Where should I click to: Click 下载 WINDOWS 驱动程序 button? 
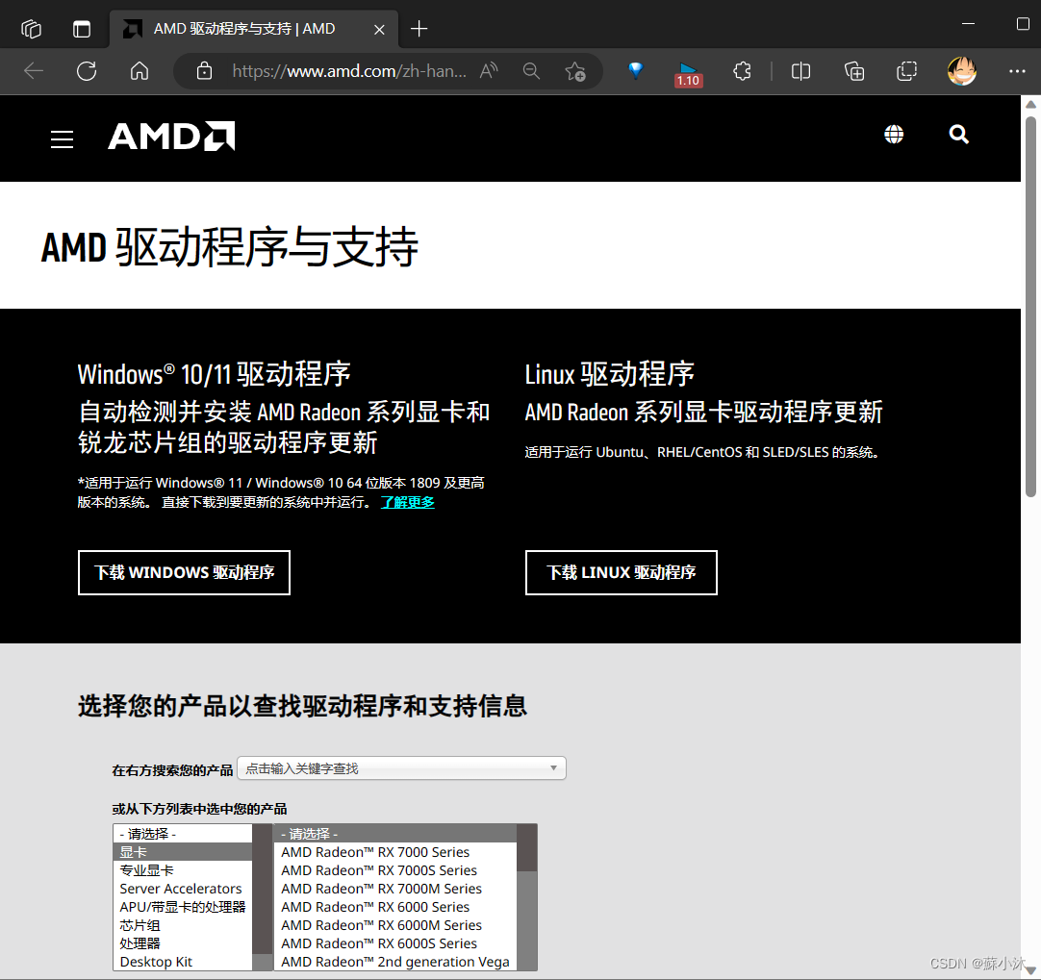point(183,572)
